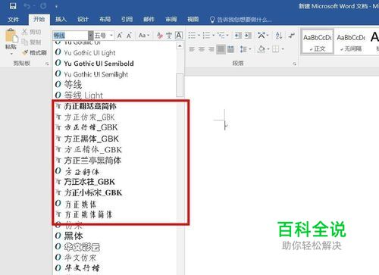Switch to the 布局 tab

105,20
